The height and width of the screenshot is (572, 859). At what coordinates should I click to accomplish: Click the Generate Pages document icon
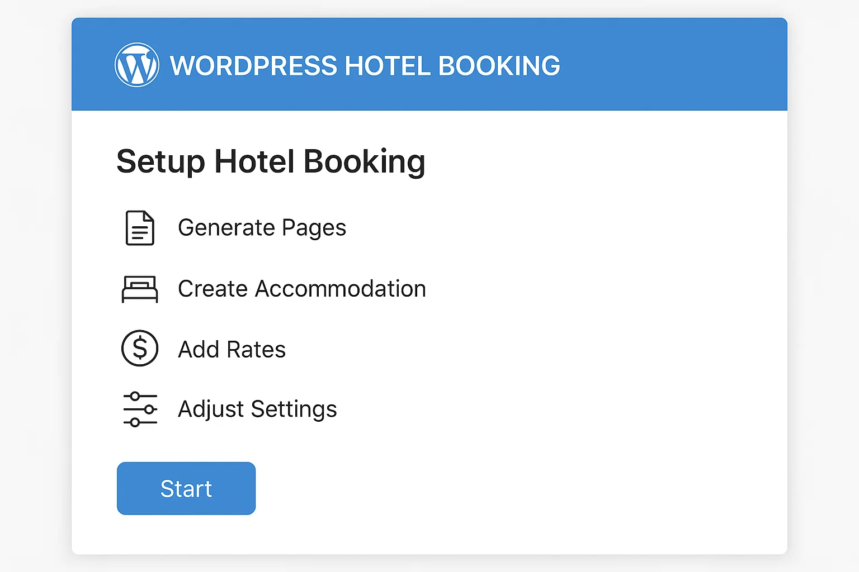coord(140,228)
